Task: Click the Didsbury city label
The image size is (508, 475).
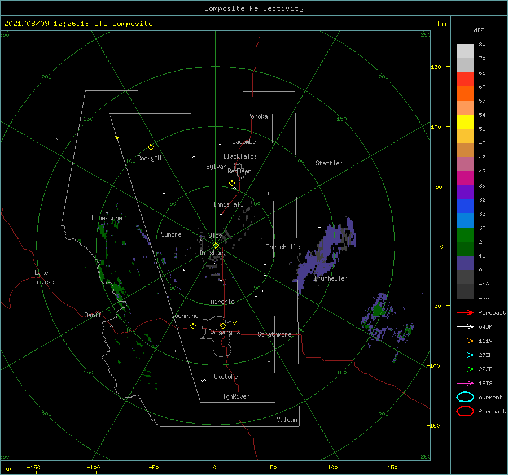Action: 213,253
